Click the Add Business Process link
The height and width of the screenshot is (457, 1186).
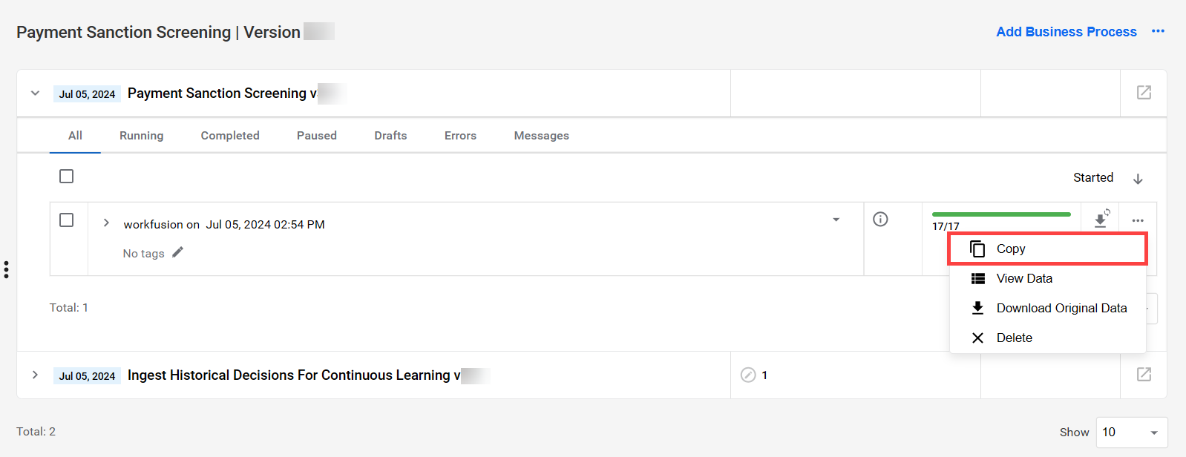click(x=1066, y=31)
